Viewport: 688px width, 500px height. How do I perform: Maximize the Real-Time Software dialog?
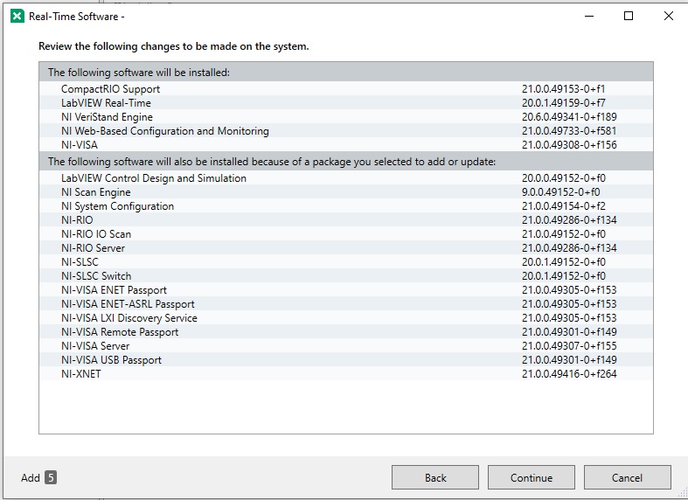628,16
